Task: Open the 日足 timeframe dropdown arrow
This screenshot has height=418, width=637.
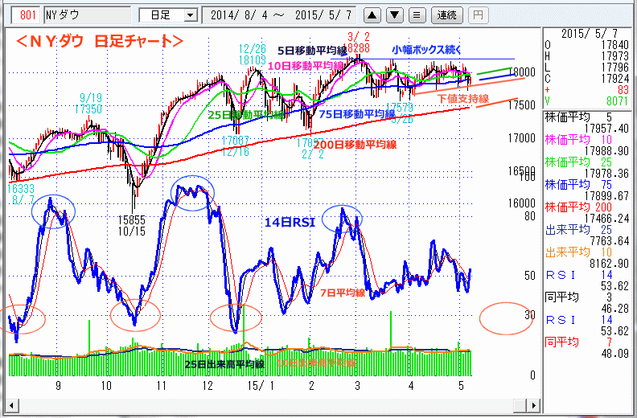Action: pos(190,15)
